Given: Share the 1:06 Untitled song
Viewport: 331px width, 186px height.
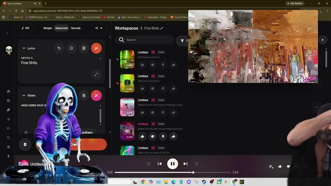Looking at the screenshot, I should tap(173, 65).
